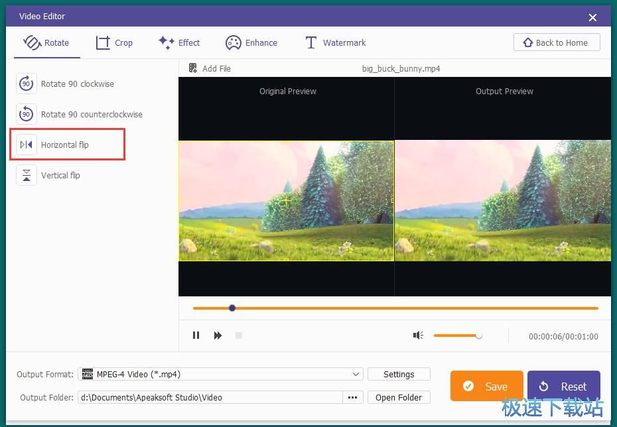
Task: Click the 00:00:06/00:01:00 time display
Action: (x=563, y=337)
